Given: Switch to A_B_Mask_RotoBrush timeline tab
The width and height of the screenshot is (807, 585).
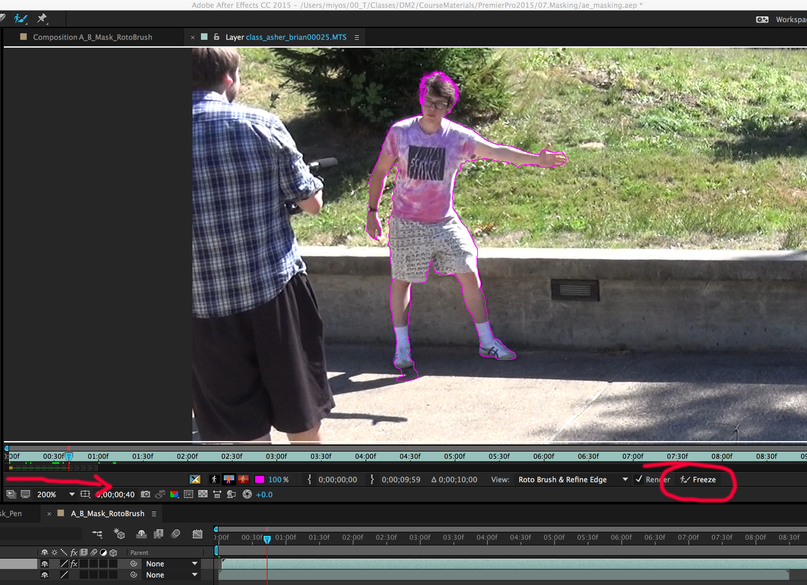Looking at the screenshot, I should click(x=107, y=514).
